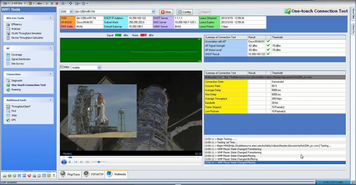Click the media player play button
The width and height of the screenshot is (356, 185).
click(x=64, y=162)
